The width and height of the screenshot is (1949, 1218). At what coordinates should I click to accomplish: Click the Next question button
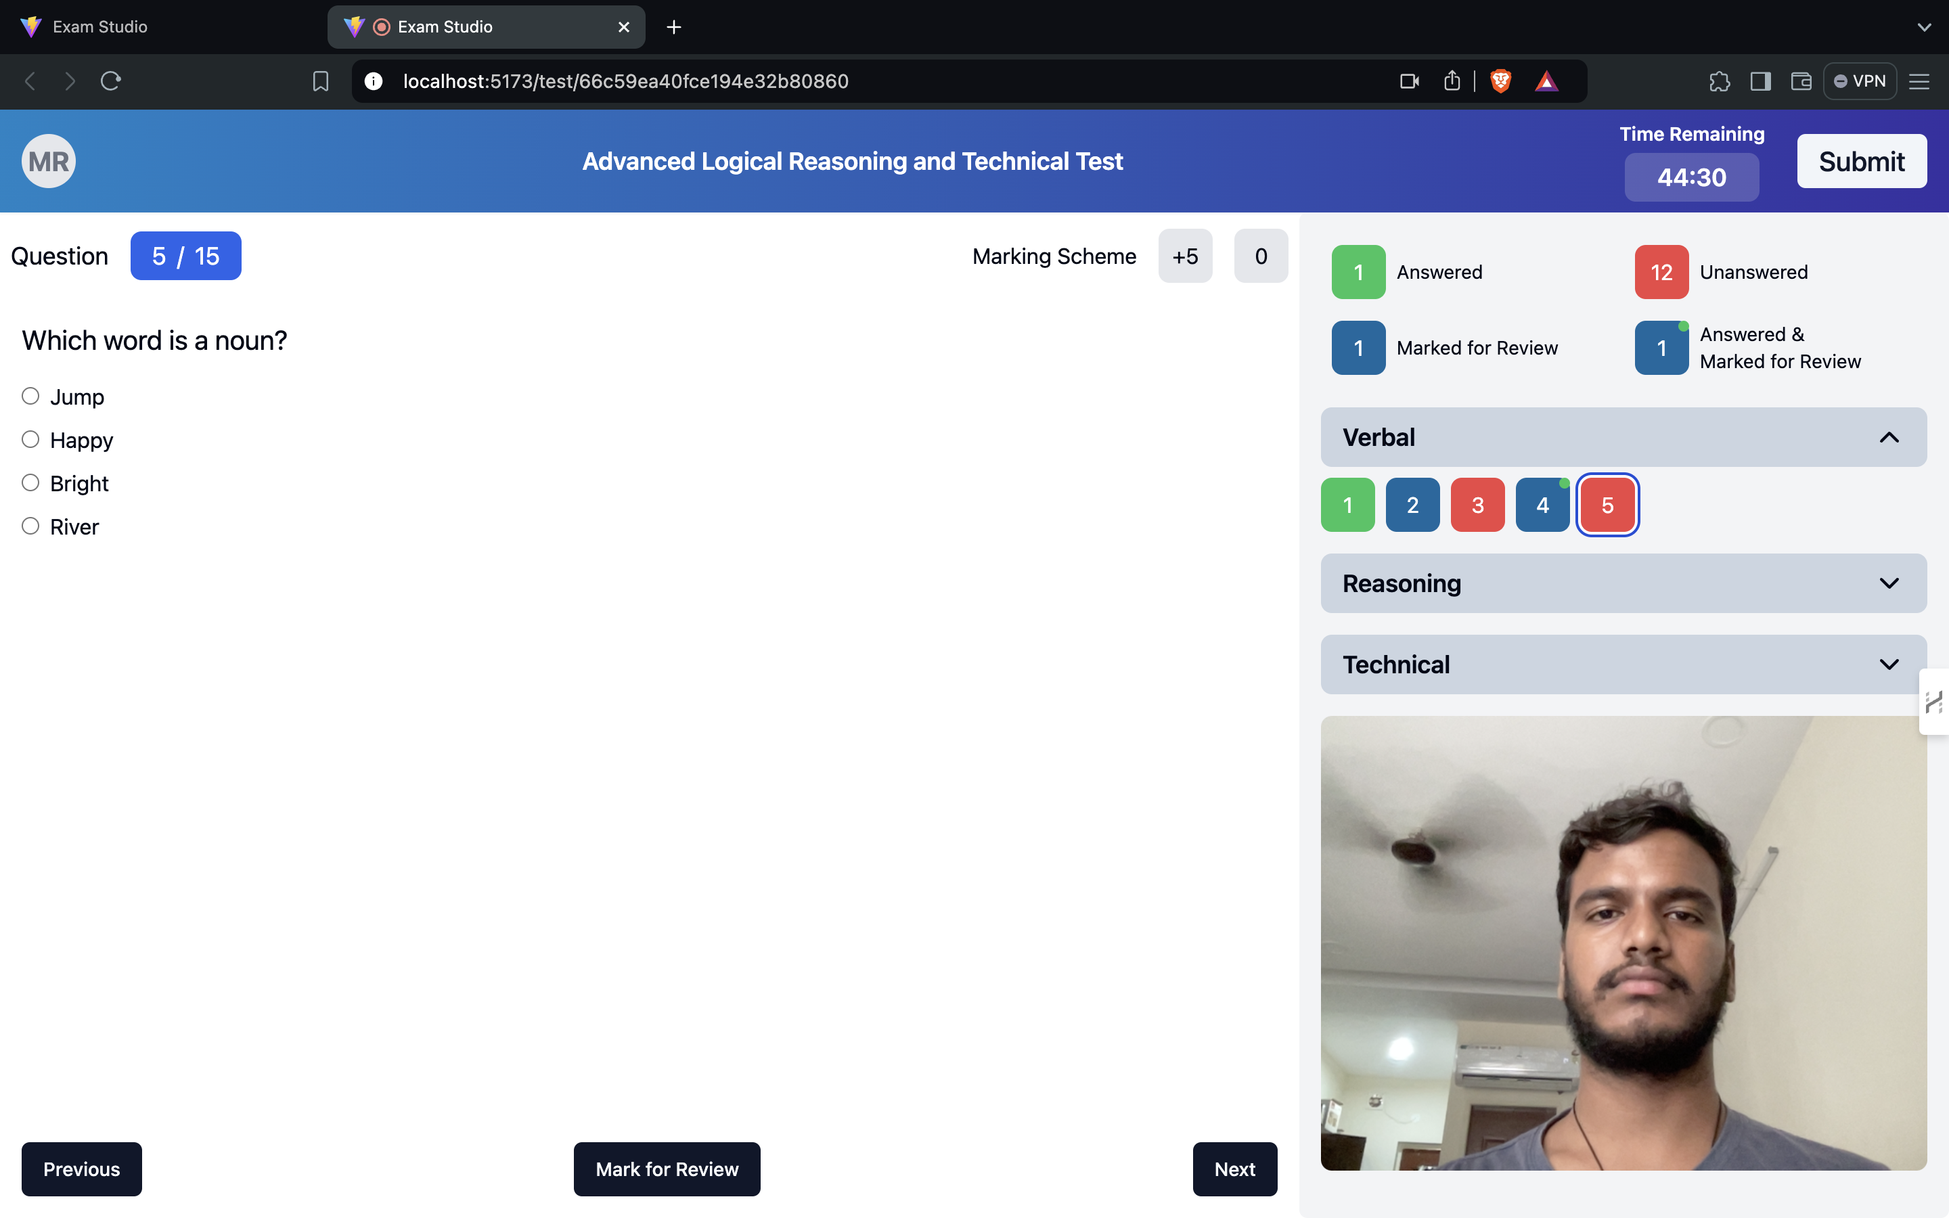point(1235,1167)
